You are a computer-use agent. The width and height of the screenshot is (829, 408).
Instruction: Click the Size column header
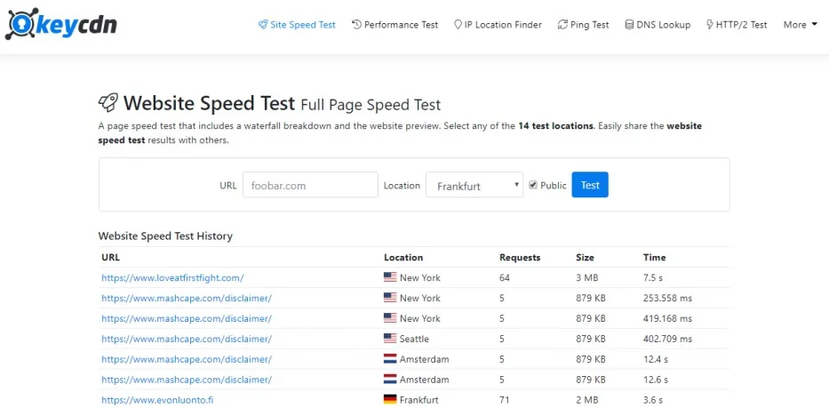pos(585,257)
